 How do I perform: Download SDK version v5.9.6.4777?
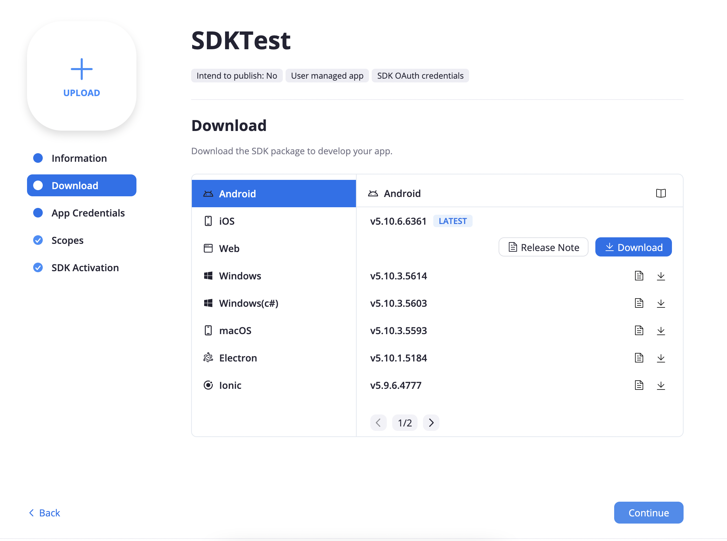[661, 385]
